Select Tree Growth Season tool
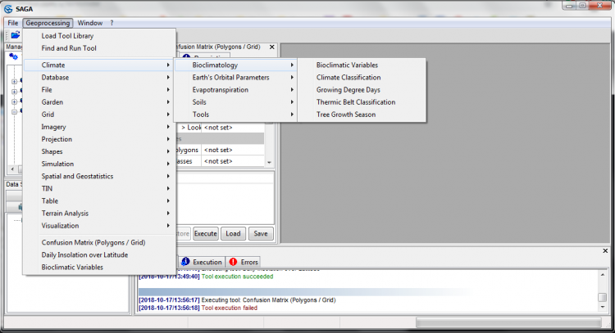 tap(362, 115)
